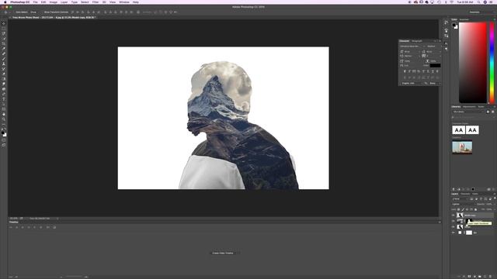Switch to the Channels tab
Image resolution: width=497 pixels, height=279 pixels.
point(465,194)
